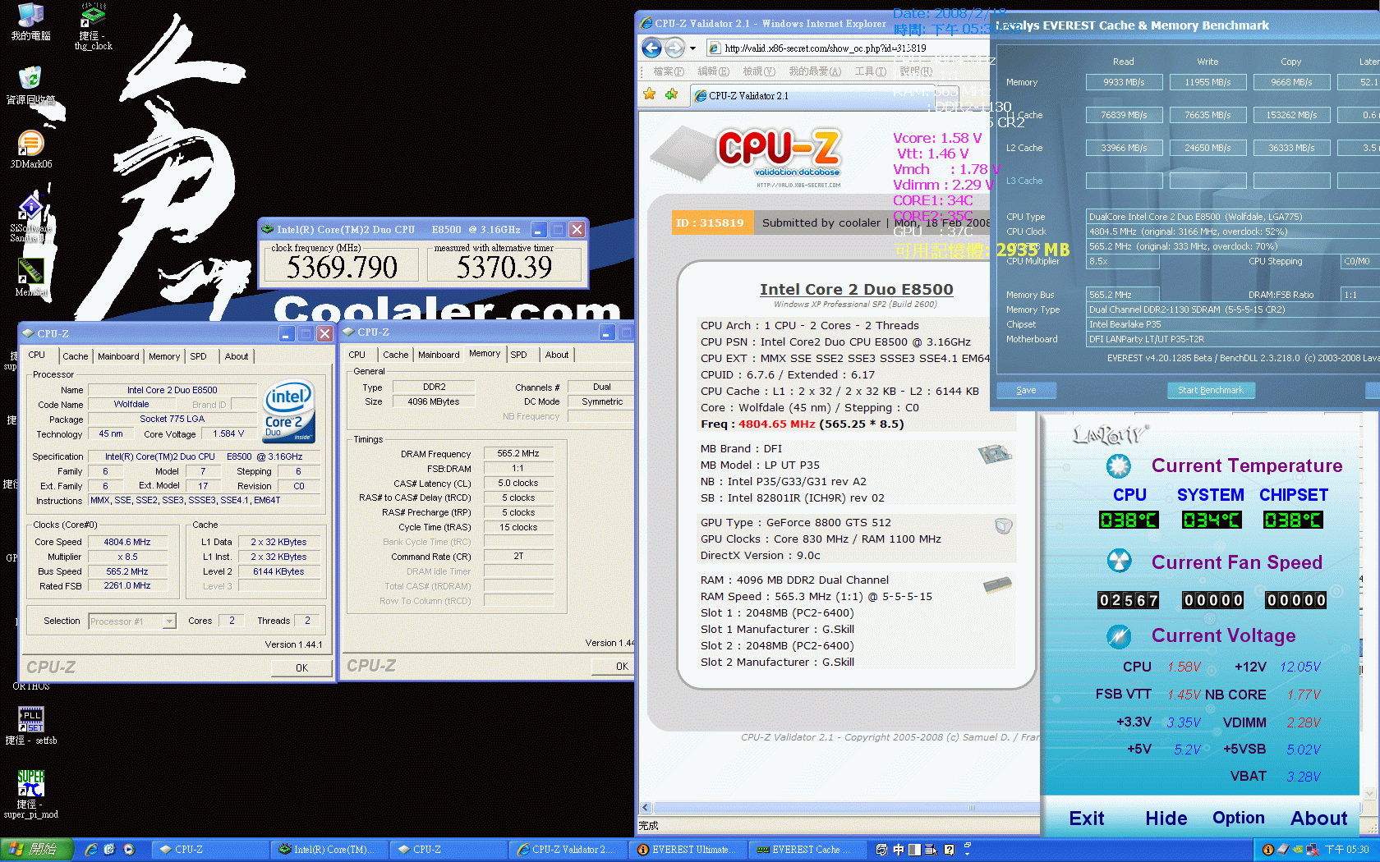Viewport: 1380px width, 862px height.
Task: Switch to EVEREST Cache taskbar item
Action: tap(809, 850)
